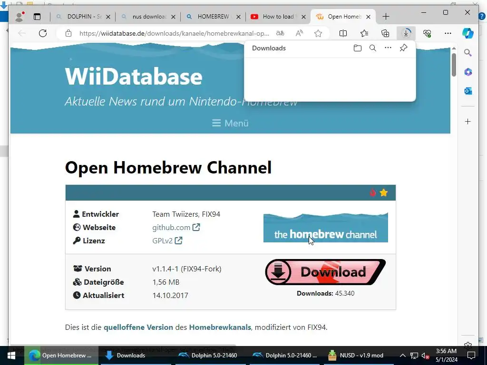This screenshot has width=487, height=365.
Task: Show hidden tray icons chevron
Action: [402, 355]
